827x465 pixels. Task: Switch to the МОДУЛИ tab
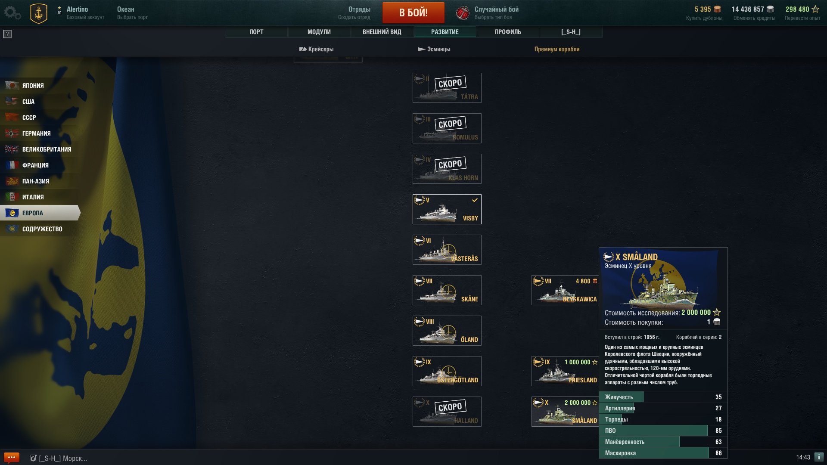(x=319, y=32)
